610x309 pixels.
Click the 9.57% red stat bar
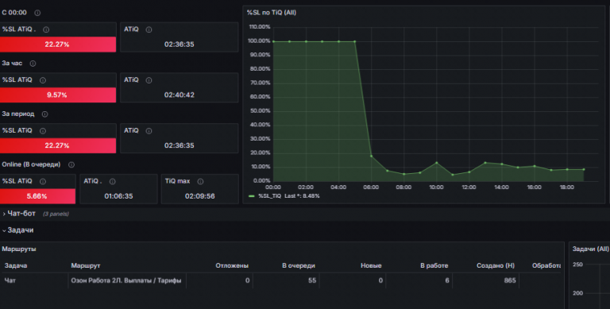(57, 95)
